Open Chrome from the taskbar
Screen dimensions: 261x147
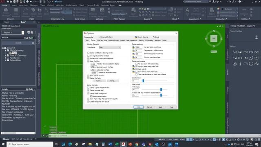click(137, 144)
